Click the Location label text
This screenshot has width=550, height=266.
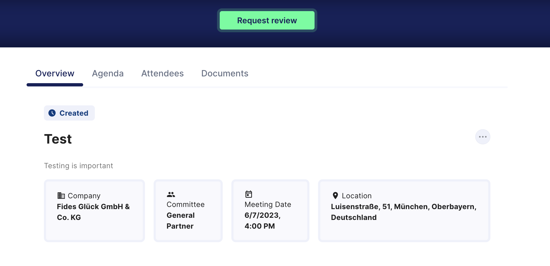[x=357, y=196]
